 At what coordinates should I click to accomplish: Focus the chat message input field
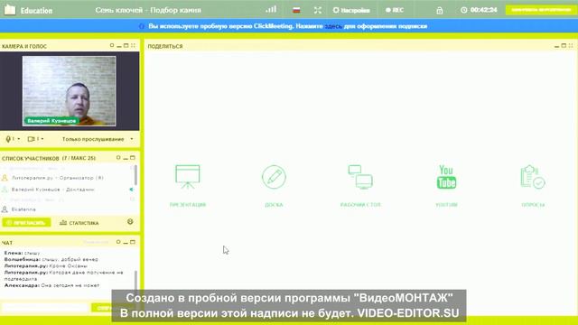45,307
